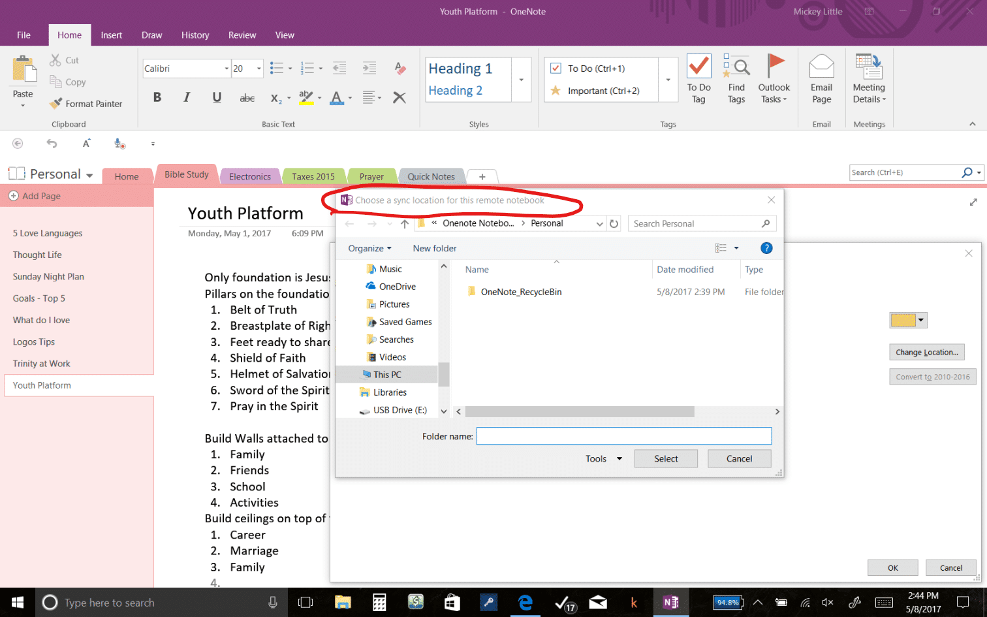The image size is (987, 617).
Task: Open help in the sync location dialog
Action: 766,248
